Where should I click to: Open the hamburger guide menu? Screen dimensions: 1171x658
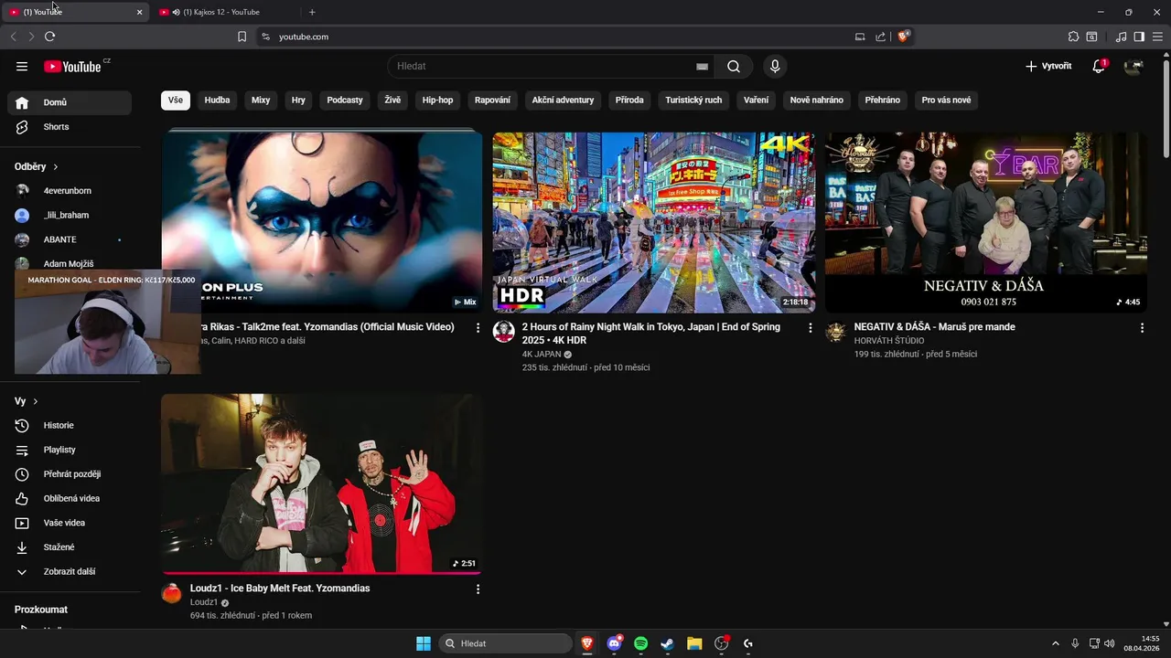click(22, 66)
